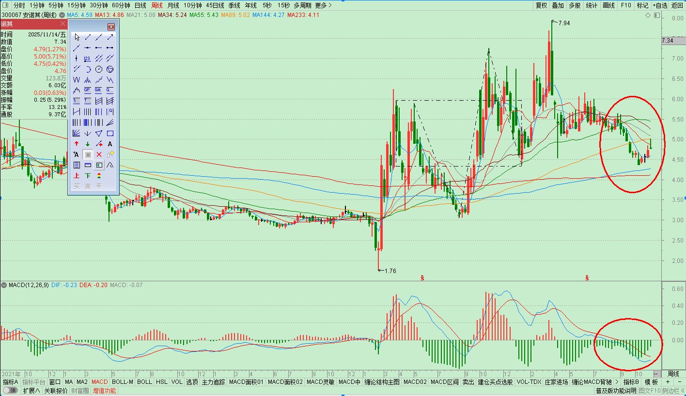
Task: Toggle the diamond icon at chart top-right
Action: pos(648,15)
